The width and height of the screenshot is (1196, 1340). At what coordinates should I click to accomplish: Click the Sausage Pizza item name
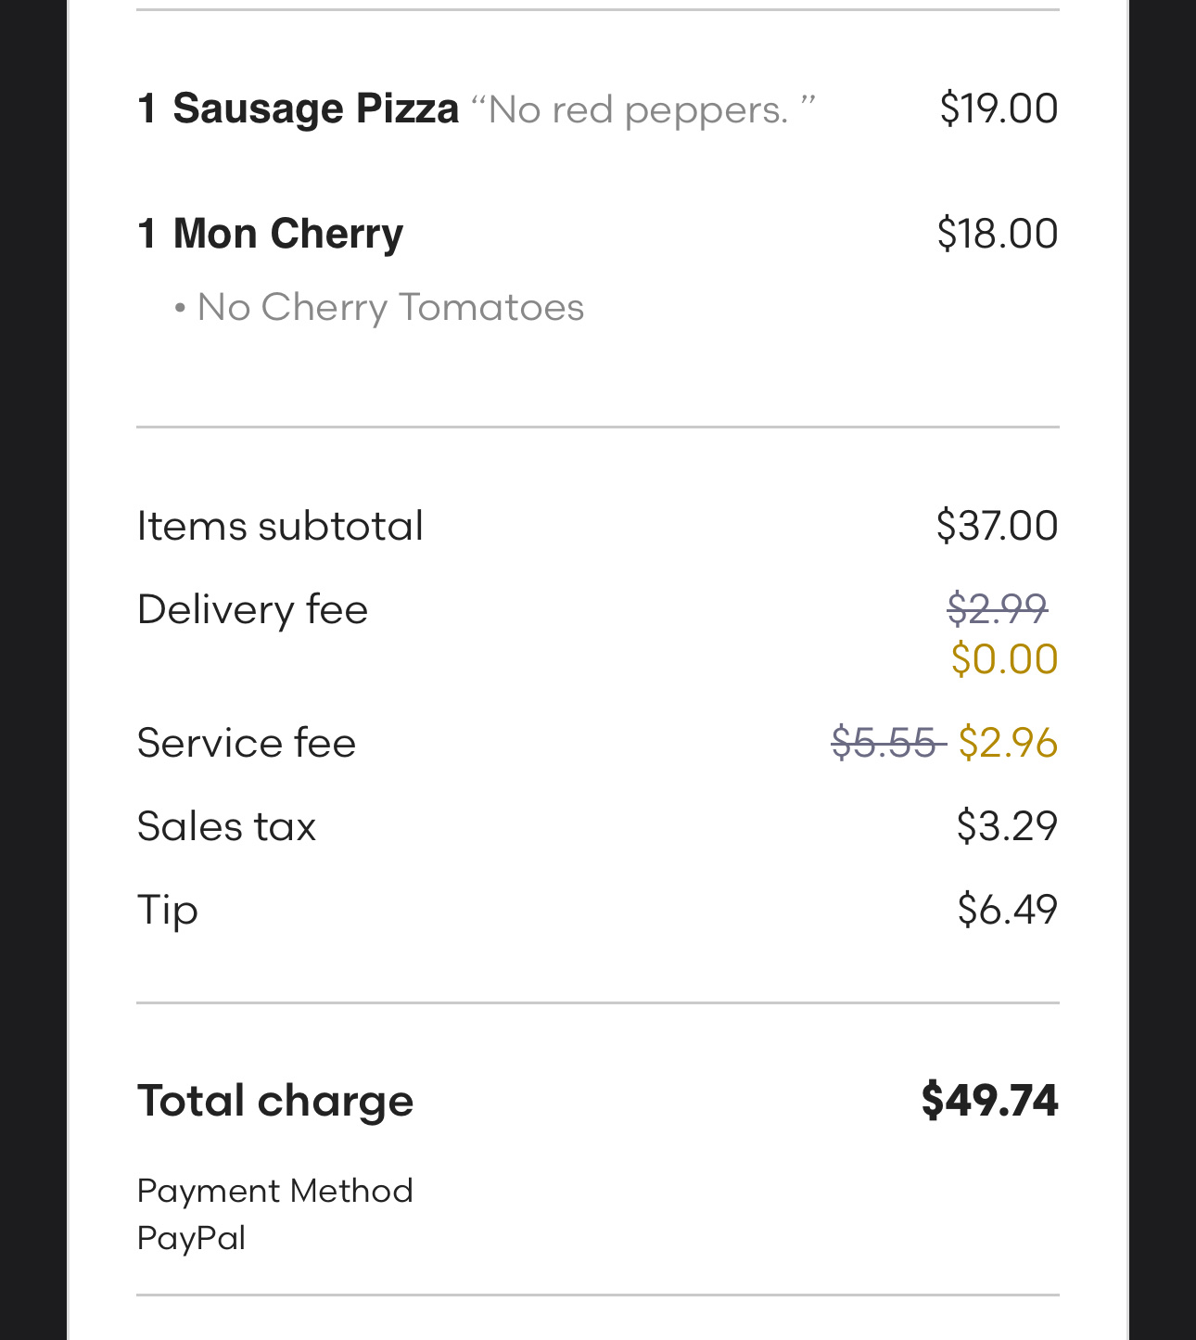point(315,108)
